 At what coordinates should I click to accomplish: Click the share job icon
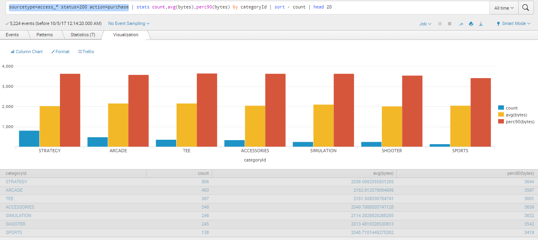[x=461, y=24]
